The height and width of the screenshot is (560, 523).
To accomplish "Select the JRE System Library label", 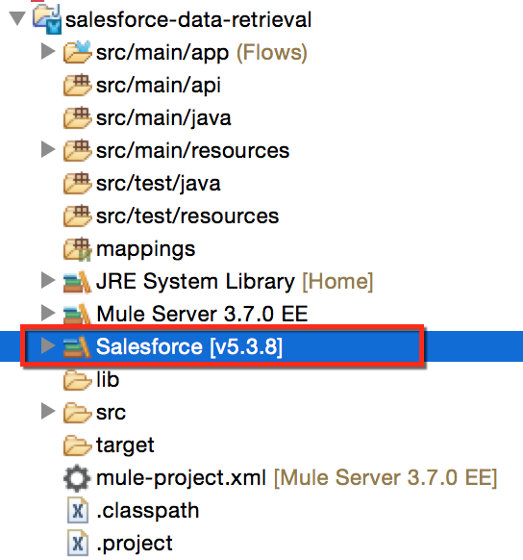I will tap(195, 282).
